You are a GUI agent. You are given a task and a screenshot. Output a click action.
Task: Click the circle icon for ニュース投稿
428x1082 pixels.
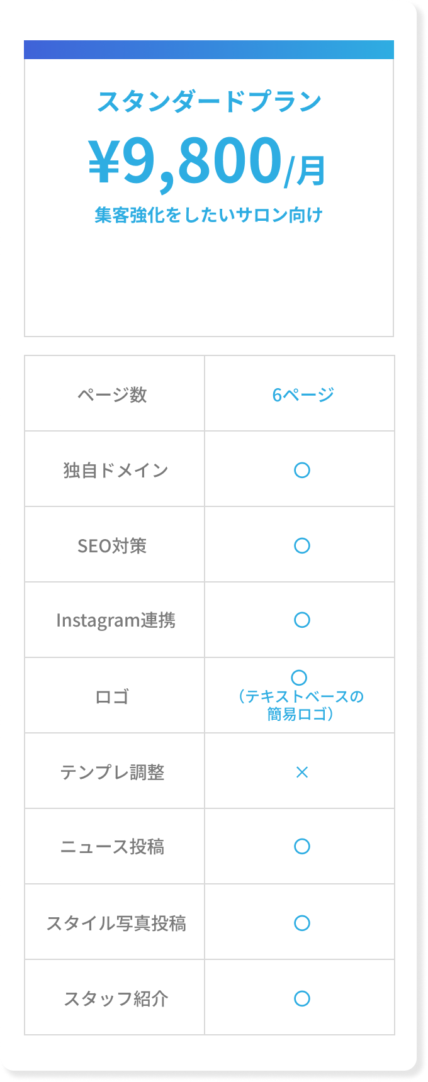302,846
